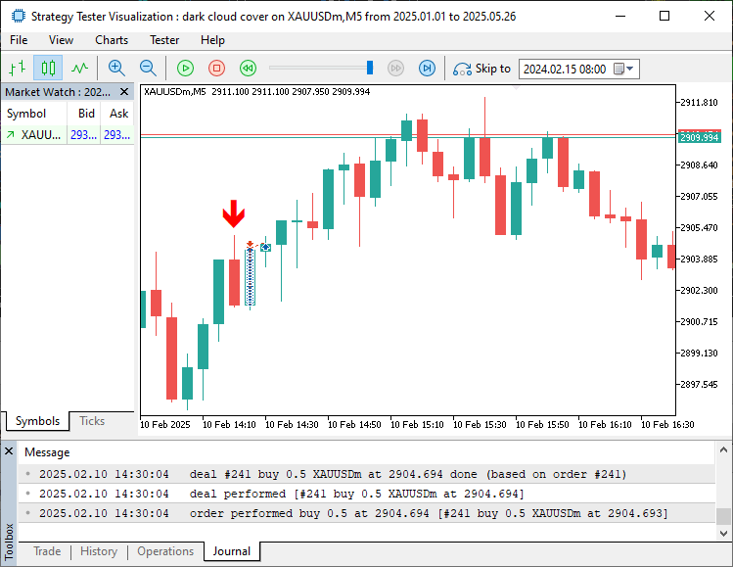Stop the strategy test visualization
This screenshot has height=567, width=733.
[x=217, y=69]
